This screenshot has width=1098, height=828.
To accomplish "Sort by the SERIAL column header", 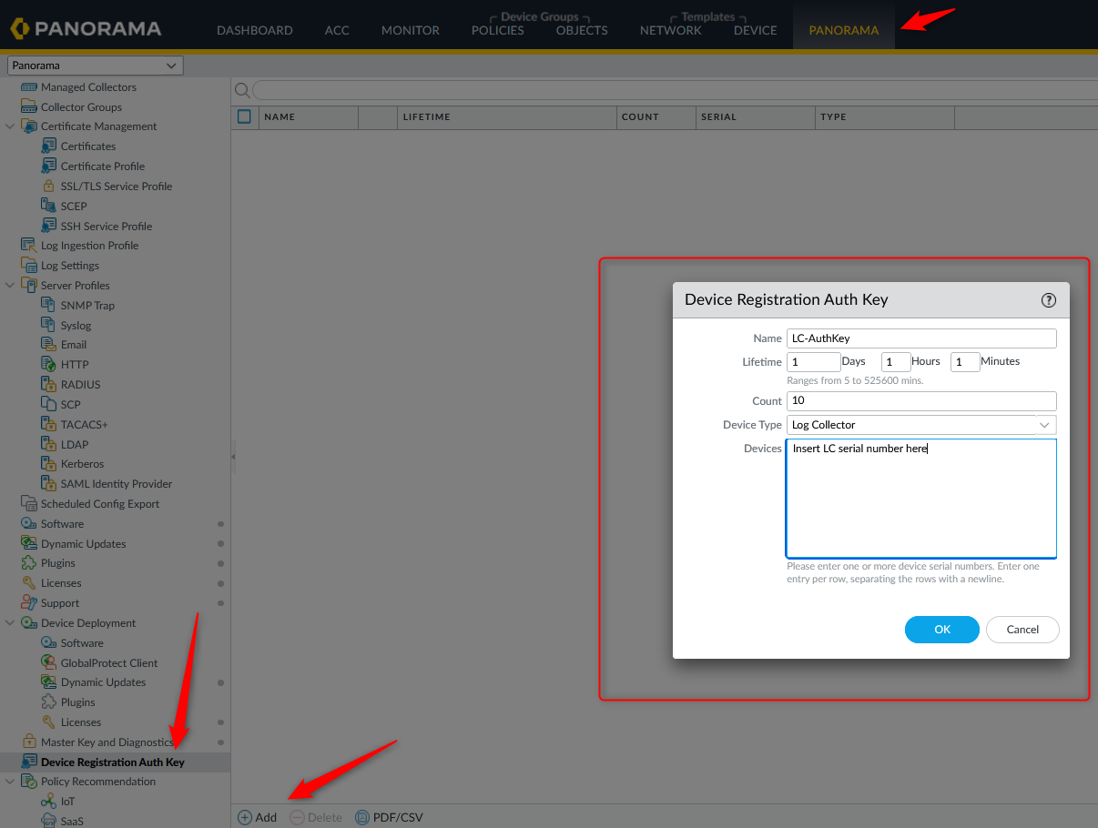I will click(756, 117).
